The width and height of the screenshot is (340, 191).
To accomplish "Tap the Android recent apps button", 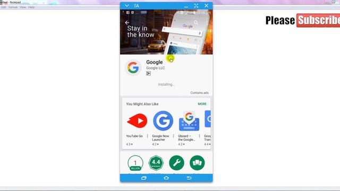I will pyautogui.click(x=144, y=178).
